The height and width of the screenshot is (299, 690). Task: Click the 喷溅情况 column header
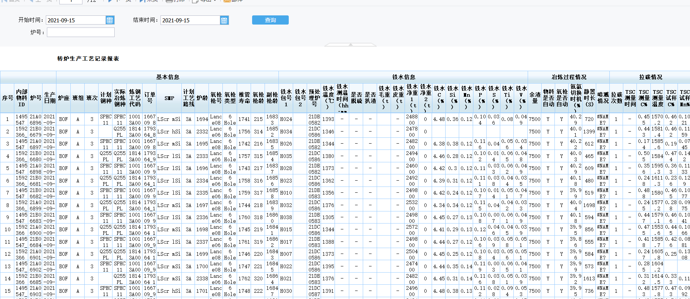click(x=603, y=98)
